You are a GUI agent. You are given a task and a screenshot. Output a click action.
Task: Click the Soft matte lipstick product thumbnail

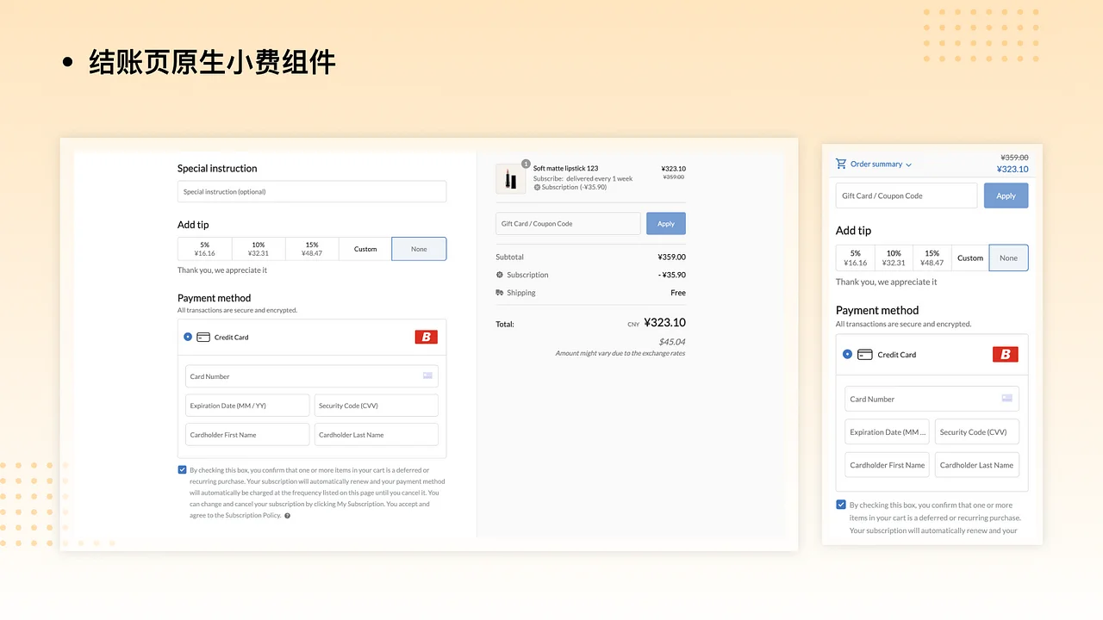click(x=510, y=178)
